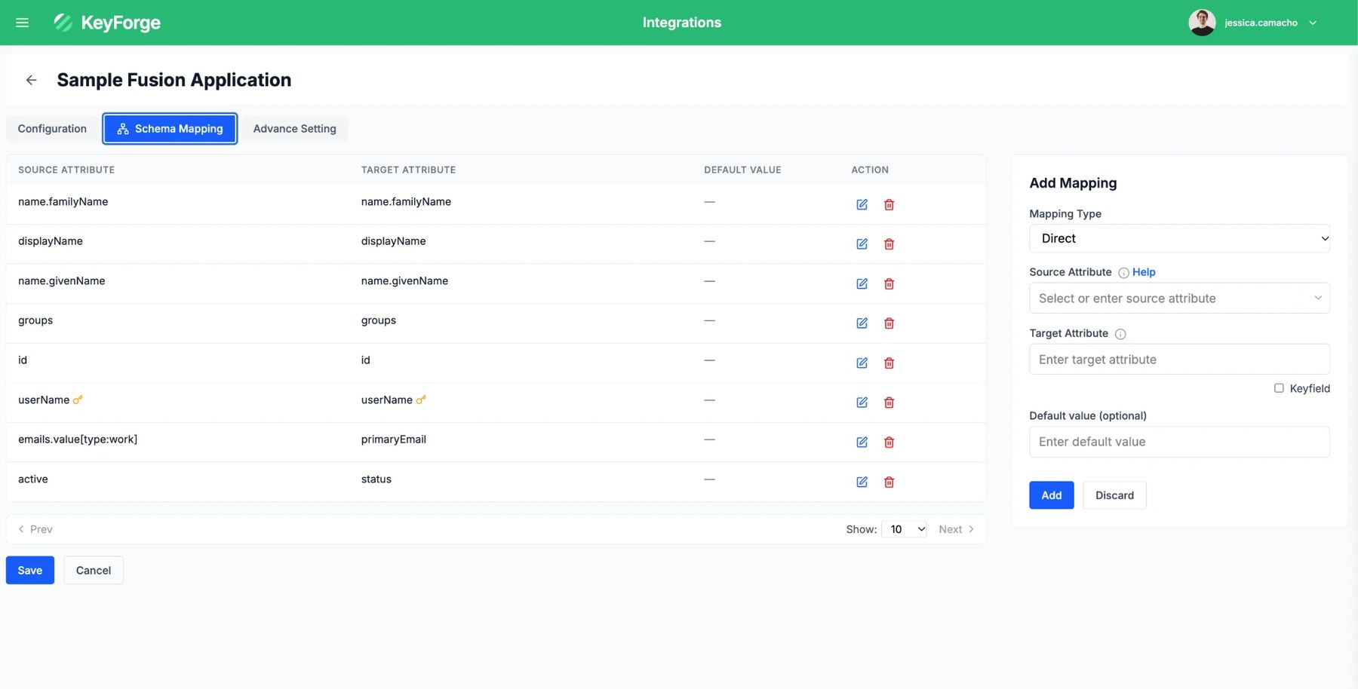1358x689 pixels.
Task: Switch to the Configuration tab
Action: [52, 129]
